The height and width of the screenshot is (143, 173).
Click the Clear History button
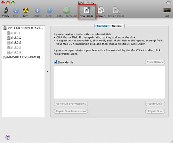coord(155,62)
